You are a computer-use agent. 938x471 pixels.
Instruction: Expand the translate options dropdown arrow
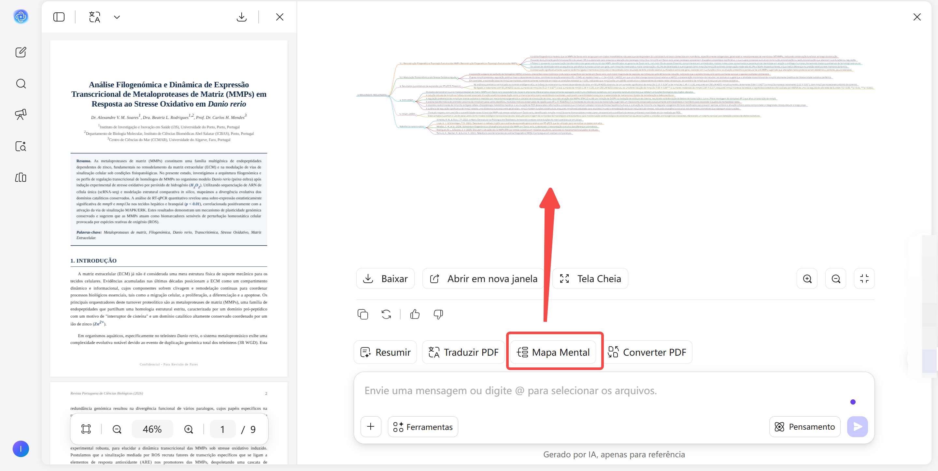(117, 17)
